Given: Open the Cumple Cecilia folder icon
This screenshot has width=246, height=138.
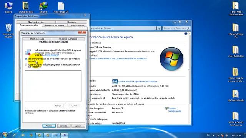Looking at the screenshot, I should [x=26, y=7].
